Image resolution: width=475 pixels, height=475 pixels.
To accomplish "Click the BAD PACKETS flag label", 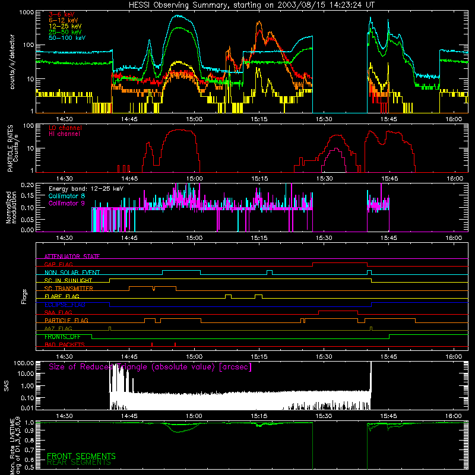I will [65, 344].
